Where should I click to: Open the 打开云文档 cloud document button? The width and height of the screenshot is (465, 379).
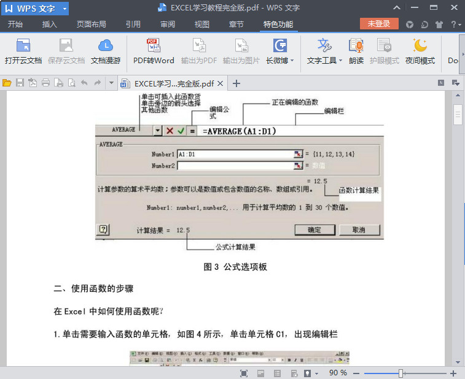coord(23,52)
